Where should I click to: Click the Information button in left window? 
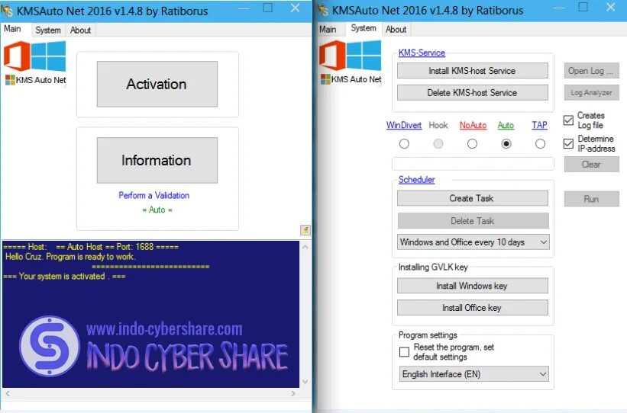157,160
